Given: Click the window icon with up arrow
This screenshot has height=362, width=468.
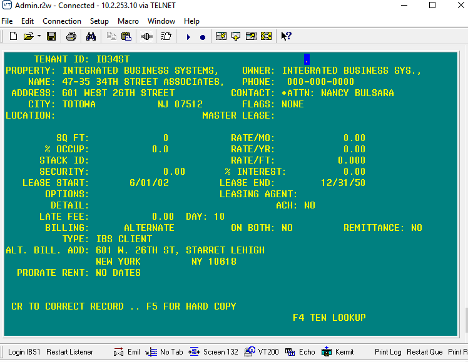Looking at the screenshot, I should 236,36.
